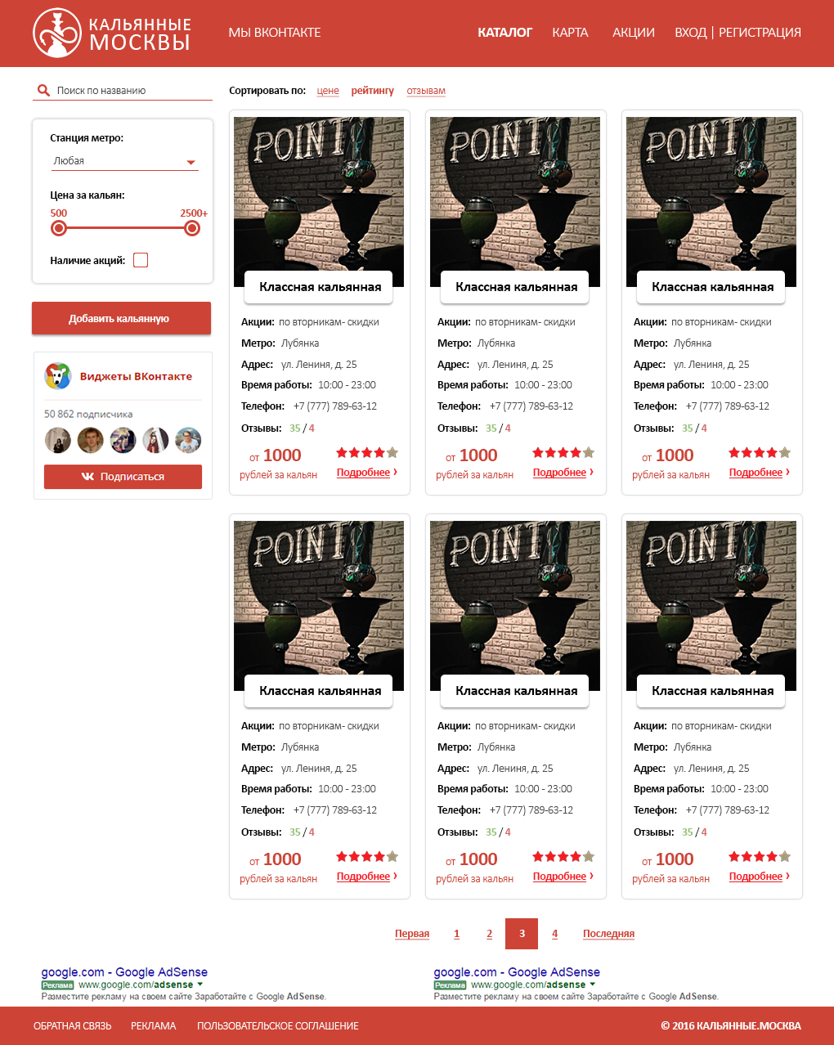
Task: Go to the КАРТА page
Action: [x=570, y=33]
